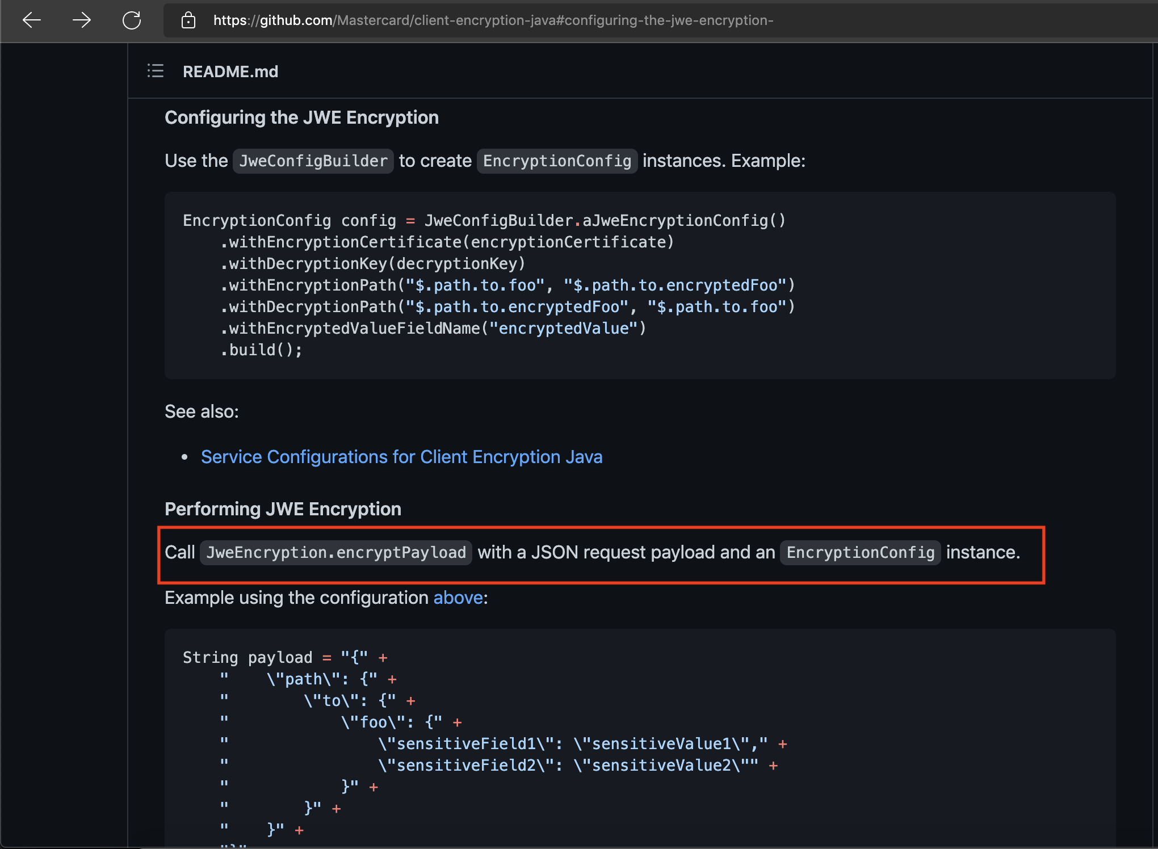Click the JweEncryption.encryptPayload inline code
The height and width of the screenshot is (849, 1158).
pos(336,553)
